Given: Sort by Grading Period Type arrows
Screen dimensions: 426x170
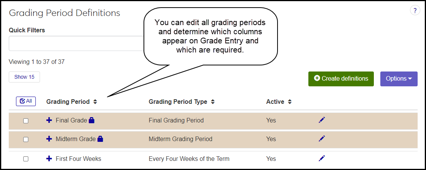Looking at the screenshot, I should (x=213, y=102).
